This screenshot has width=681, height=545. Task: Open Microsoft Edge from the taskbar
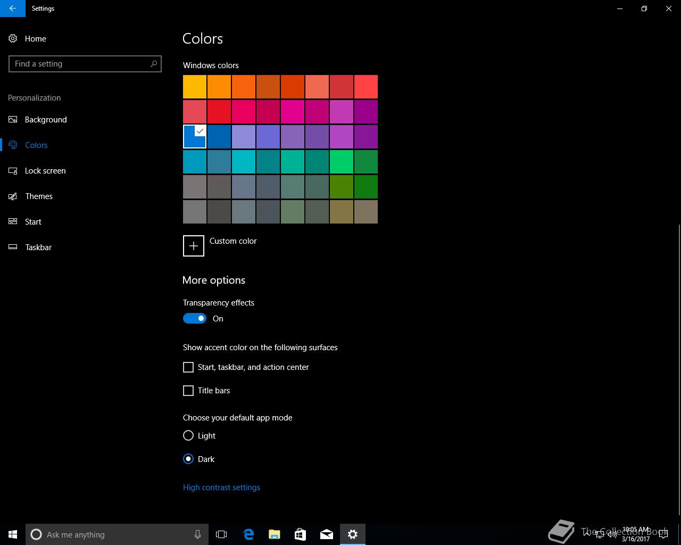248,534
